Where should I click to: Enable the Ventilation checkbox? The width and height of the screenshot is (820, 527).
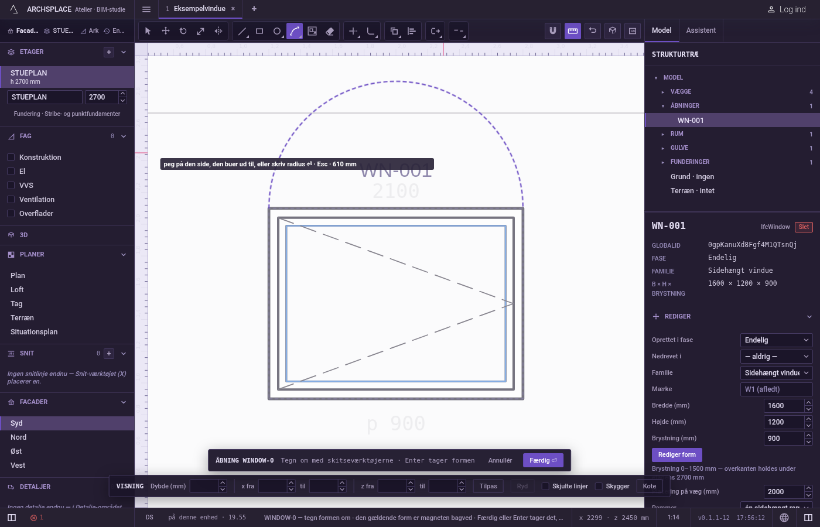(x=11, y=200)
